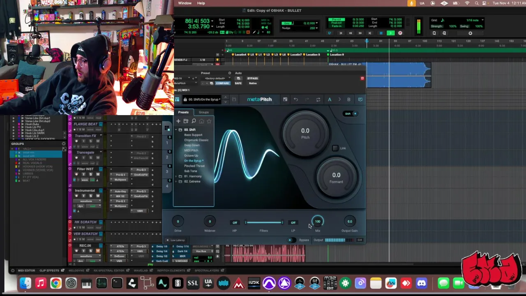The height and width of the screenshot is (296, 526).
Task: Open the CLIP EFFECTS tab at bottom
Action: 51,271
